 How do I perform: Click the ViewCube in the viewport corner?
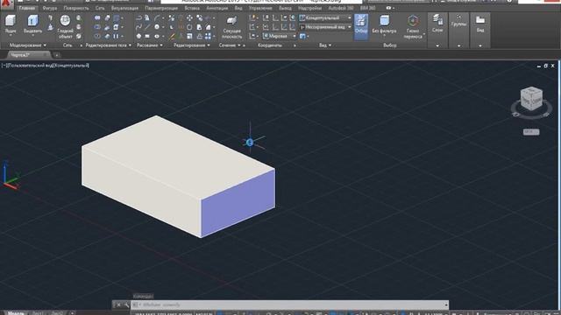coord(531,99)
